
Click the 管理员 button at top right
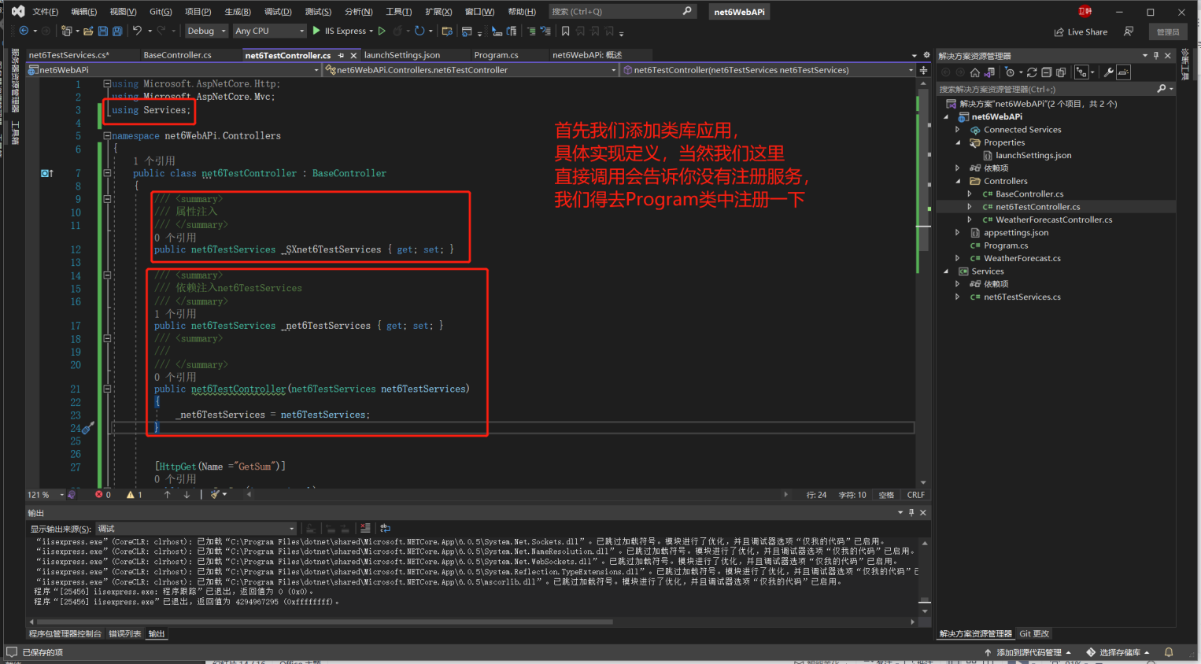(x=1168, y=32)
